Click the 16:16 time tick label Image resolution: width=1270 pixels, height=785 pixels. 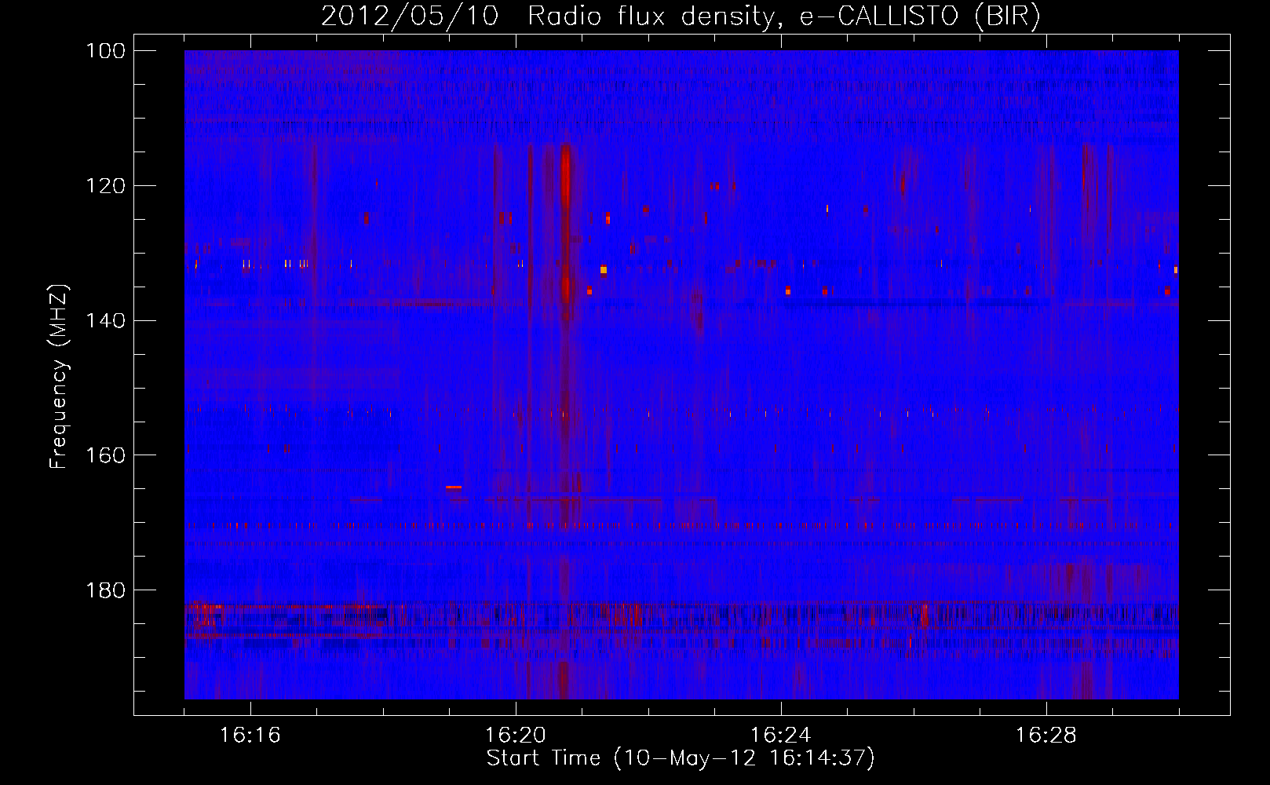point(250,736)
